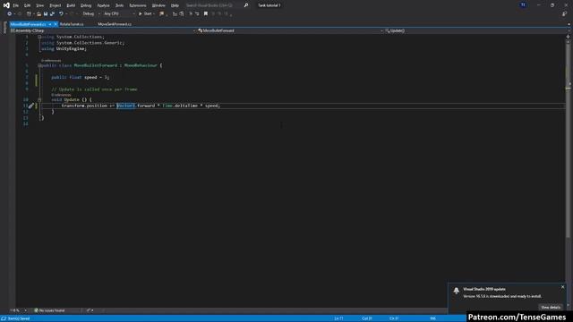Collapse the using directives outlining toggle
Viewport: 573px width, 322px height.
click(x=39, y=37)
